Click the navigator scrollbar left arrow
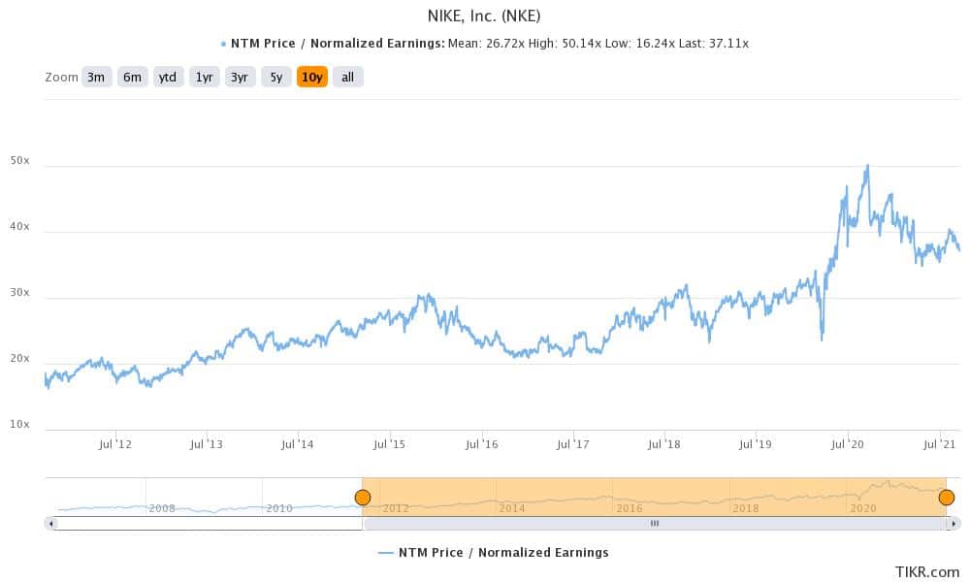The image size is (970, 582). coord(51,524)
